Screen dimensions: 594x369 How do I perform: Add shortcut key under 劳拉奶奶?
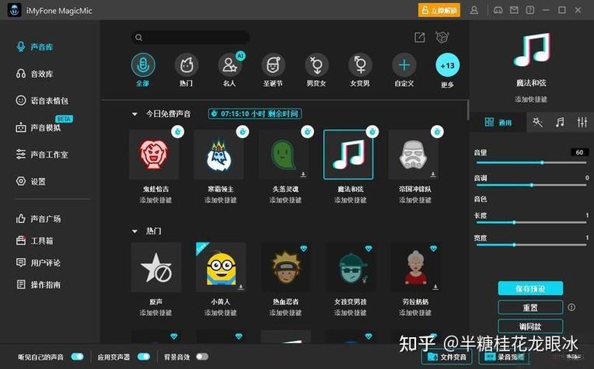[415, 312]
